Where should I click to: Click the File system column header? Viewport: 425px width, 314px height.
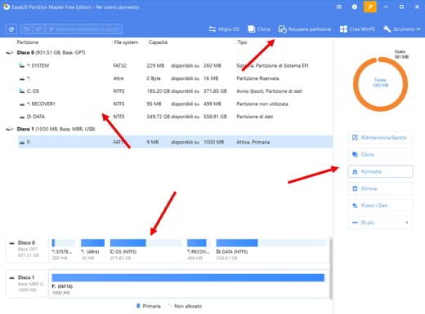126,42
